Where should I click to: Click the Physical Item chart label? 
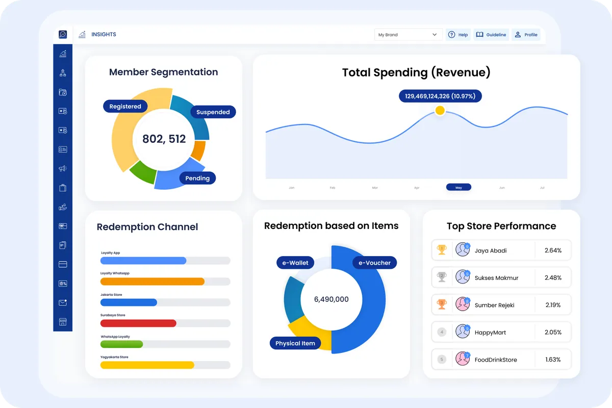295,343
